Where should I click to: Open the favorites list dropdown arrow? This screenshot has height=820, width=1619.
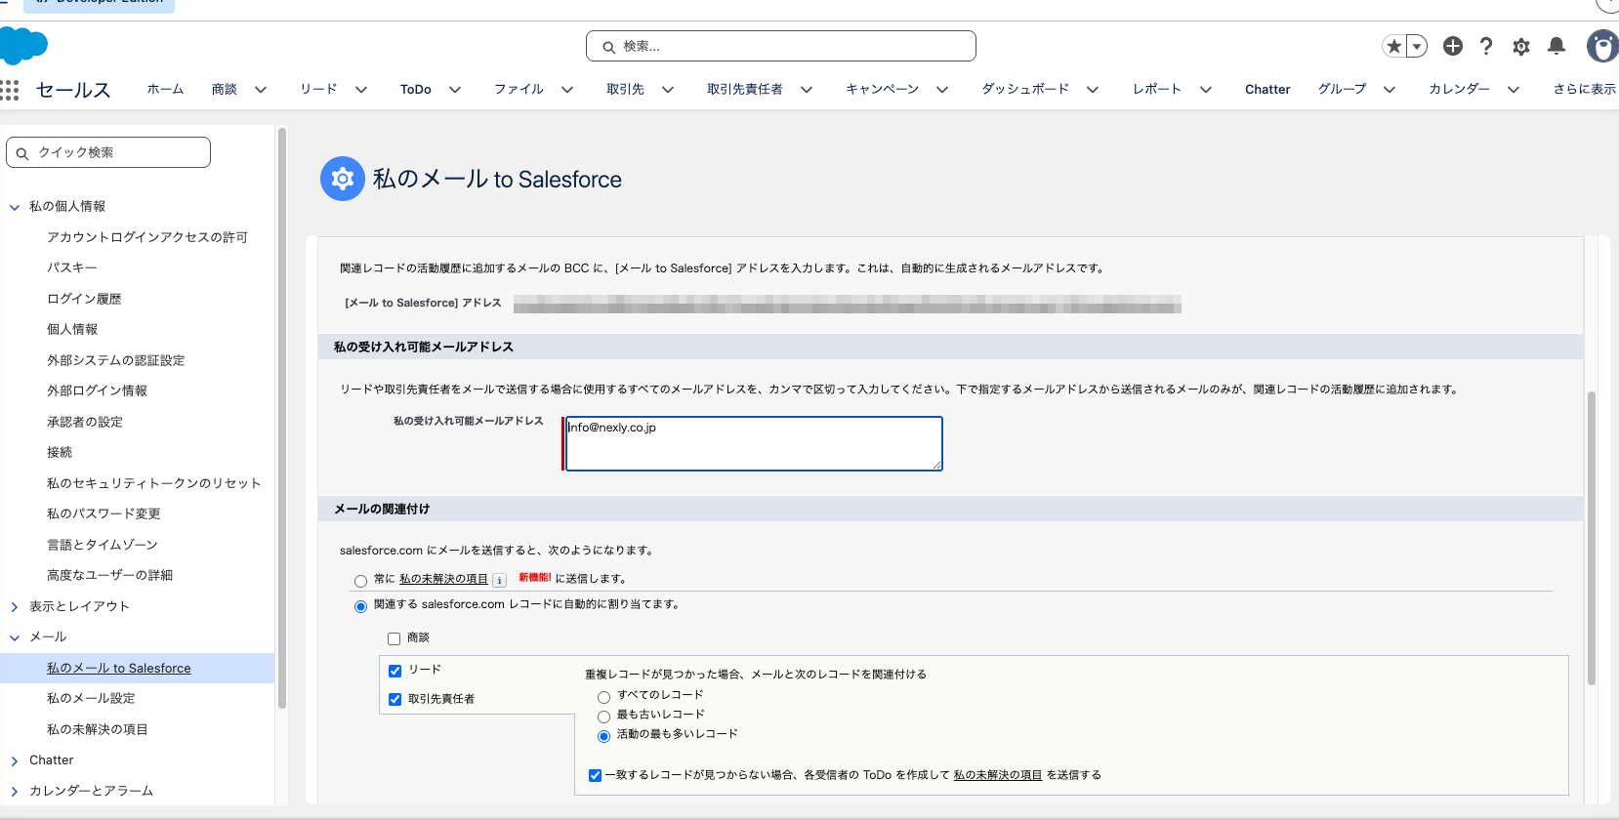[x=1417, y=46]
